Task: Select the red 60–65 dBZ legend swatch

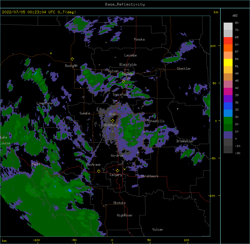Action: (x=228, y=41)
